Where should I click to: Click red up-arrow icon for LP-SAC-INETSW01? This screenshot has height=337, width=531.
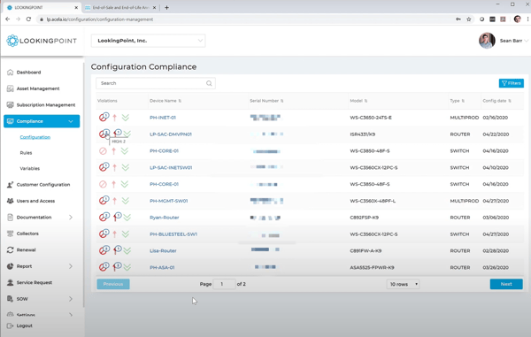point(114,167)
